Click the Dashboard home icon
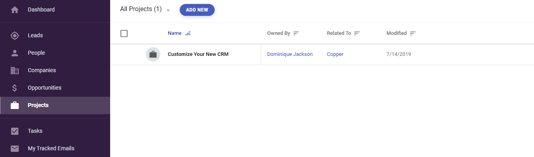This screenshot has height=157, width=534. 15,10
